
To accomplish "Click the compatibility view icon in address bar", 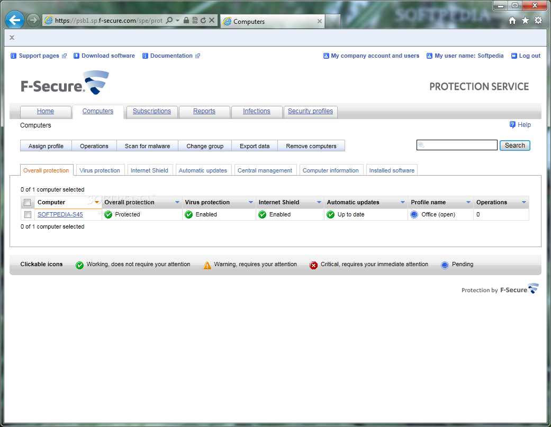I will point(195,20).
